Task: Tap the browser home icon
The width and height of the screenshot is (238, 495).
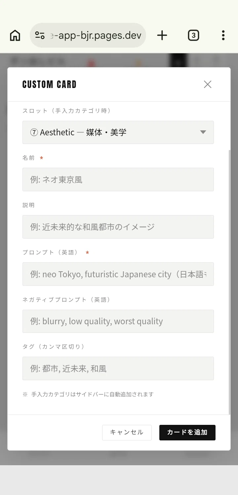Action: click(x=15, y=35)
